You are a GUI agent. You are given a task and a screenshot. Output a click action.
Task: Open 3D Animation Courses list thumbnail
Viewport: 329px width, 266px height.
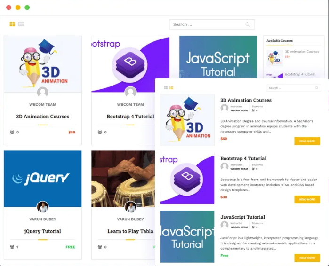coord(187,120)
